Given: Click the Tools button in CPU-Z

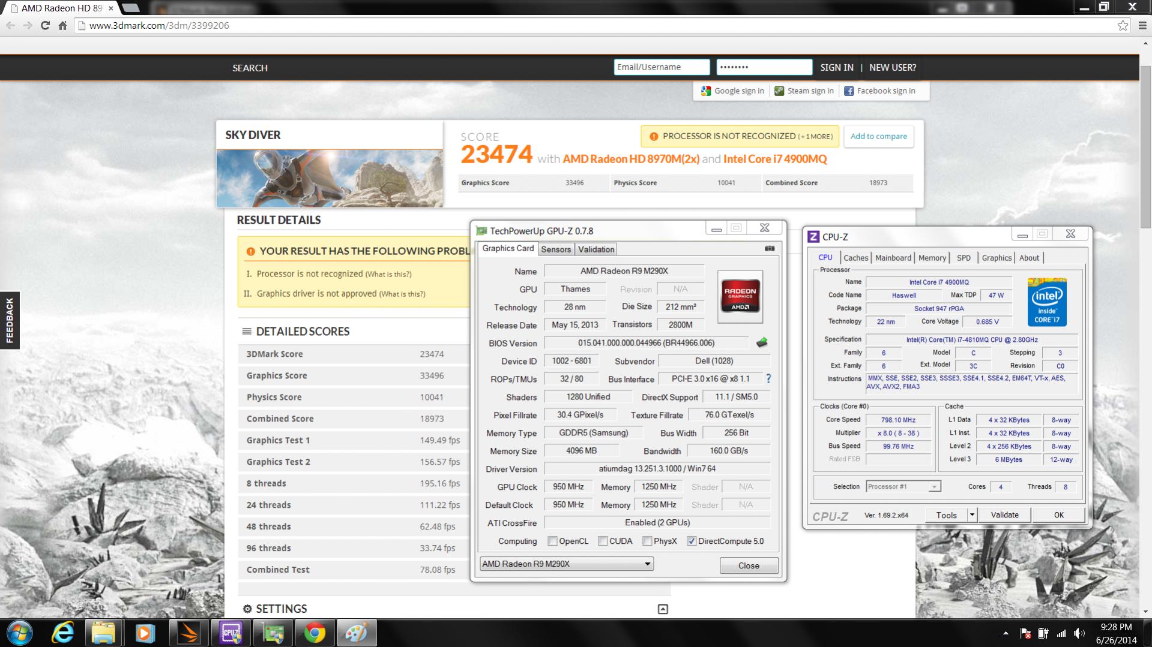Looking at the screenshot, I should (x=946, y=514).
